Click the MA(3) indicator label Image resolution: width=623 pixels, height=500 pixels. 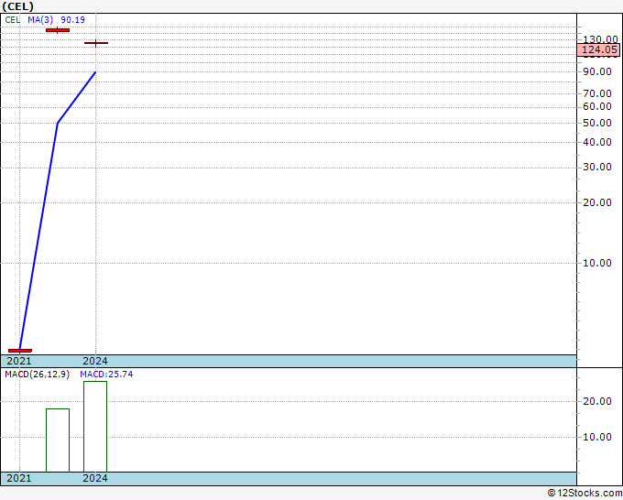point(40,20)
